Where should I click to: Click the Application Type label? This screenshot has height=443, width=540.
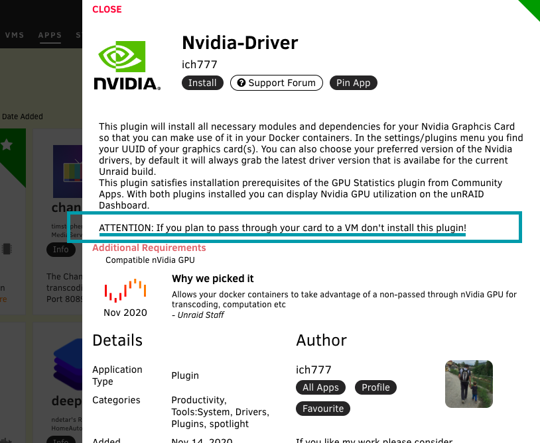tap(117, 375)
